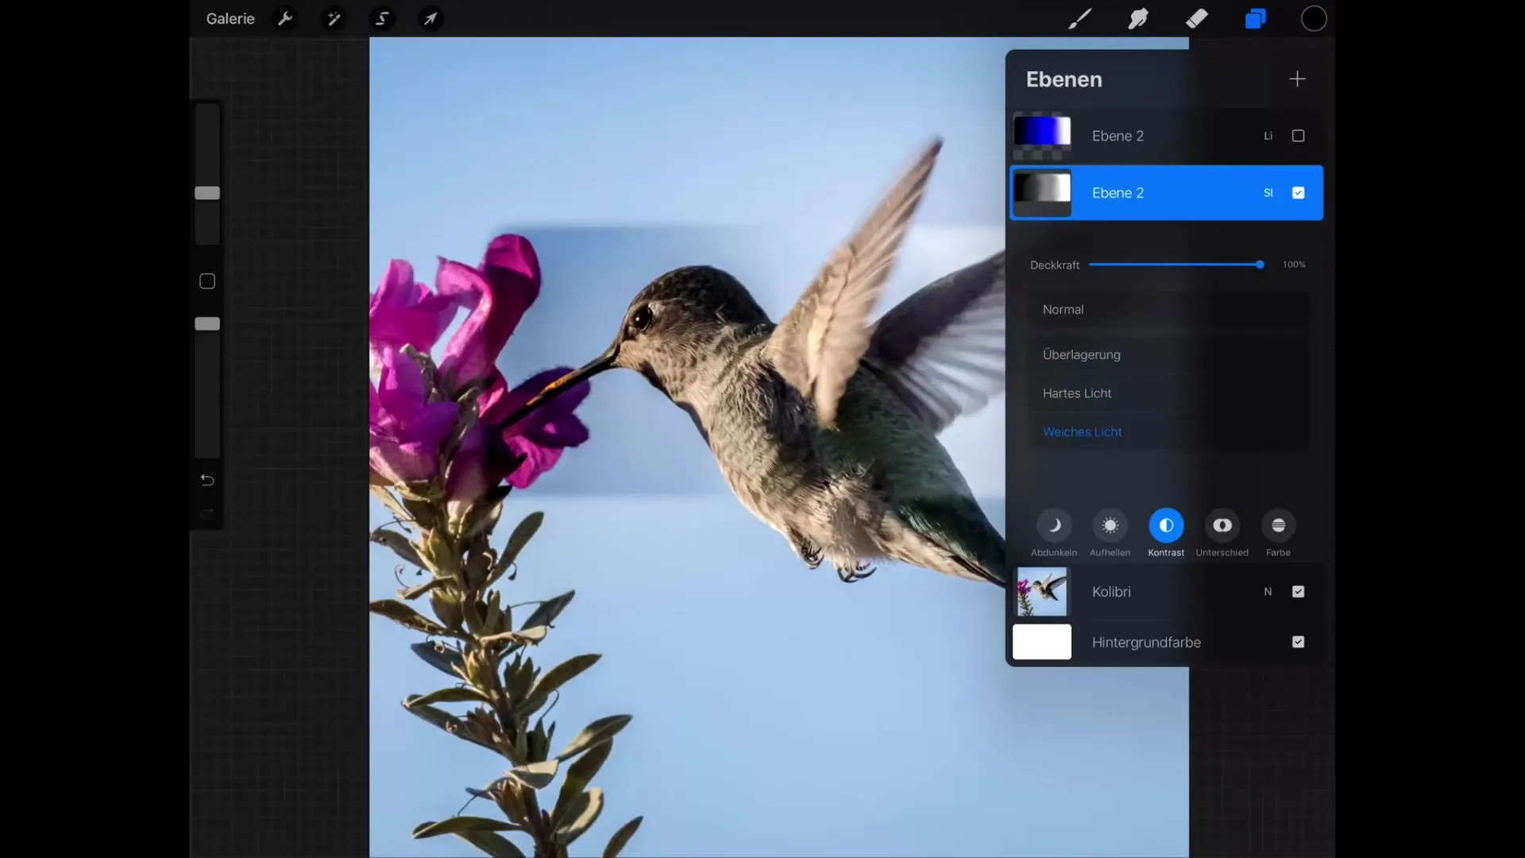The width and height of the screenshot is (1525, 858).
Task: Select the Selection S tool
Action: pyautogui.click(x=382, y=18)
